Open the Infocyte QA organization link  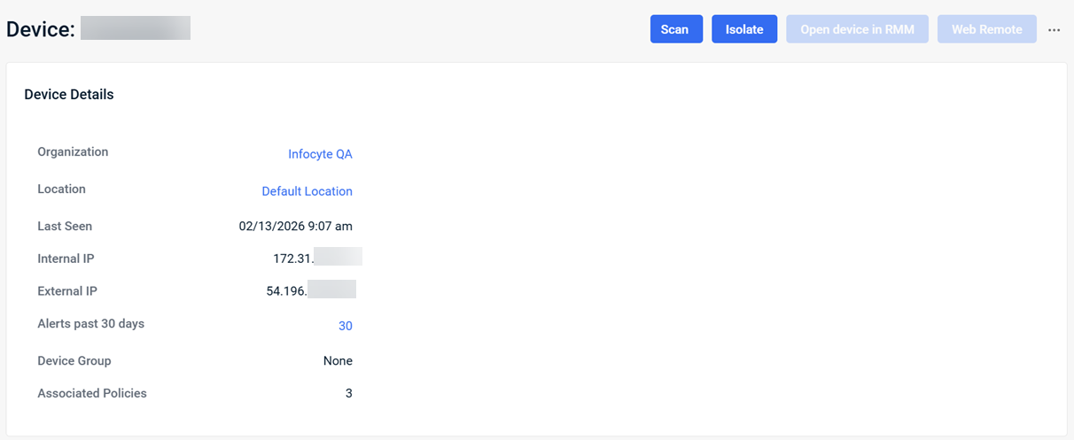tap(320, 154)
